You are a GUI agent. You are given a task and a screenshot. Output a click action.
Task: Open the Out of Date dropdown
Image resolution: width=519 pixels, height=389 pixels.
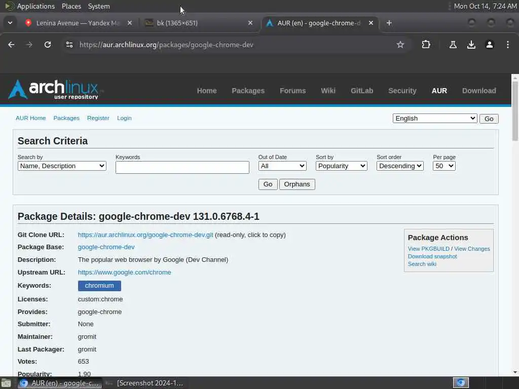282,166
